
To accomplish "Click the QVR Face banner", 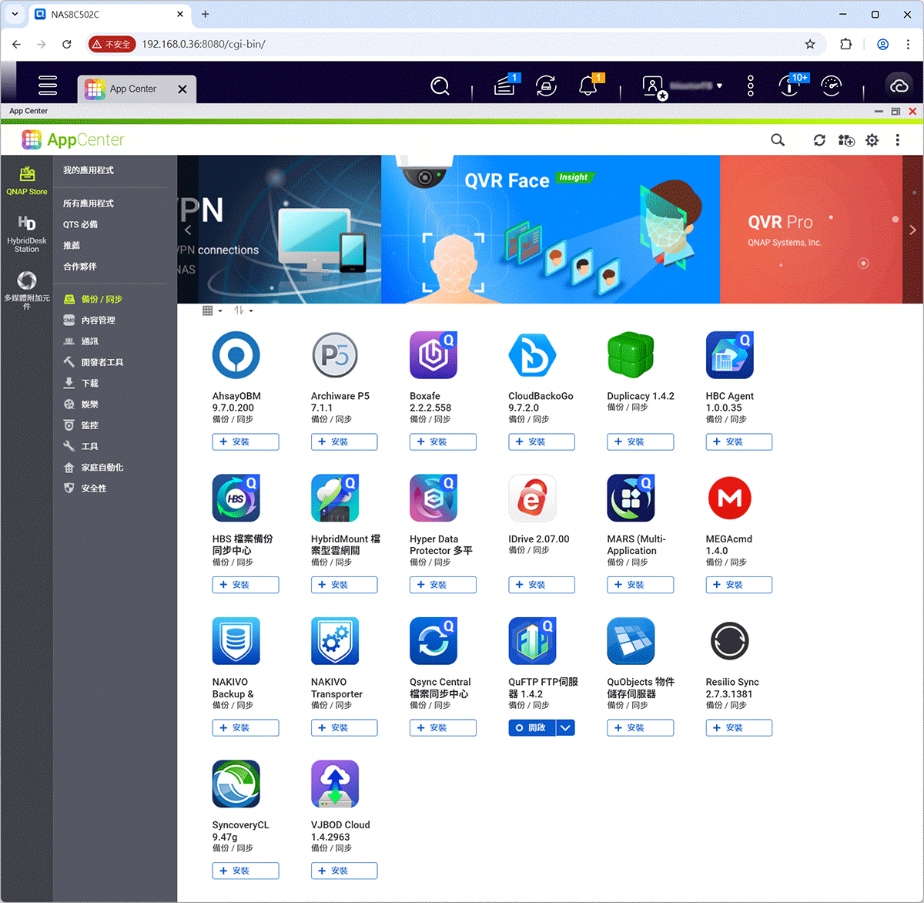I will click(551, 230).
